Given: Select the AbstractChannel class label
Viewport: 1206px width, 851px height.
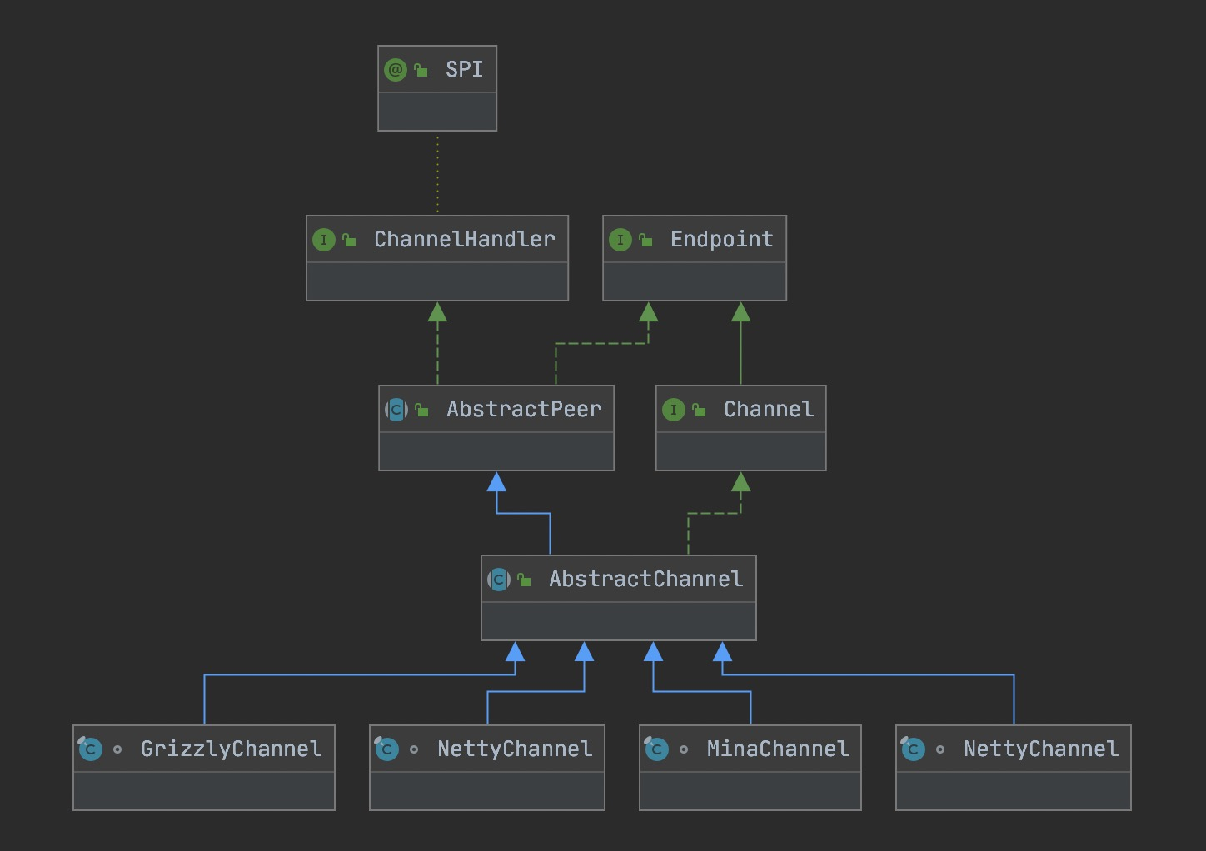Looking at the screenshot, I should pyautogui.click(x=645, y=580).
